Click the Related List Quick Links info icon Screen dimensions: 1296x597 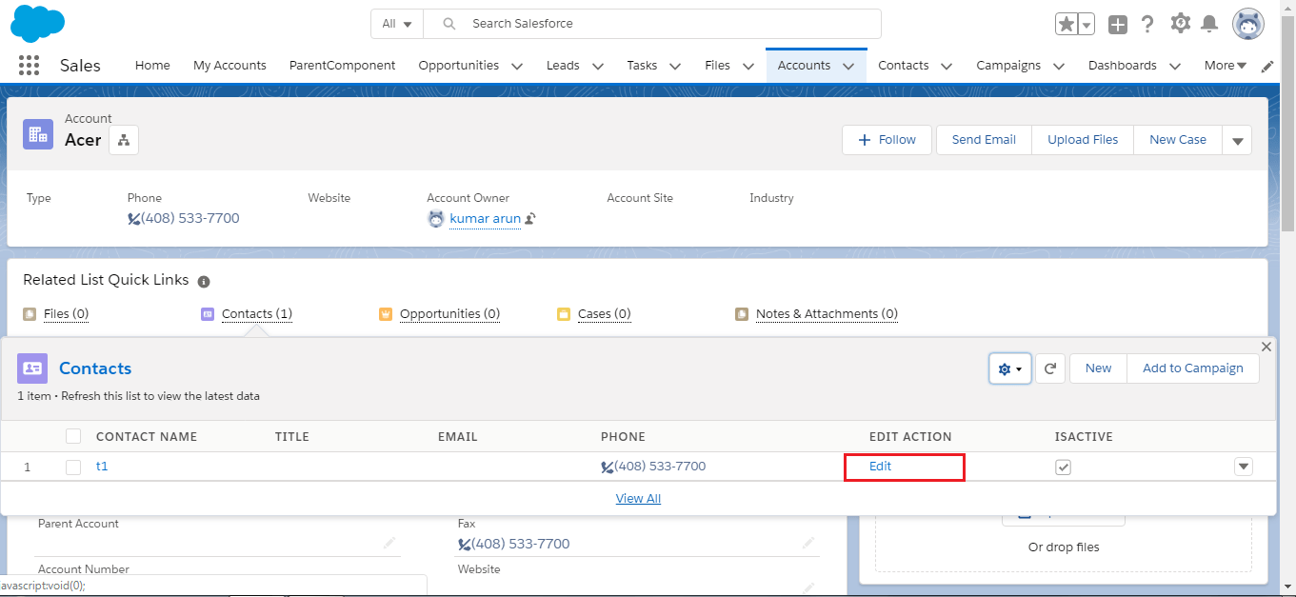click(x=204, y=282)
